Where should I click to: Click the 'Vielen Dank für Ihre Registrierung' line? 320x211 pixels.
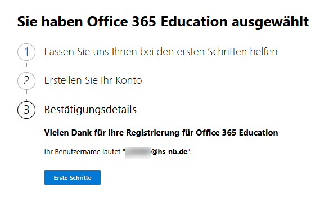[161, 133]
